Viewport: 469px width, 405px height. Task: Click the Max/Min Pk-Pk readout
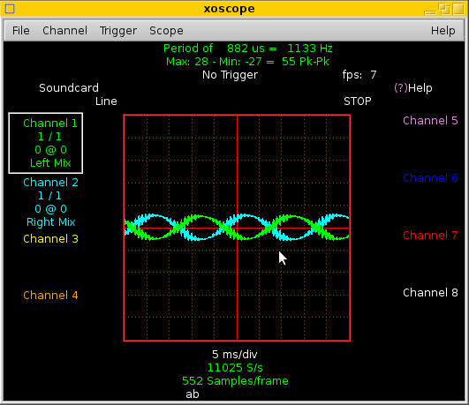click(x=247, y=62)
